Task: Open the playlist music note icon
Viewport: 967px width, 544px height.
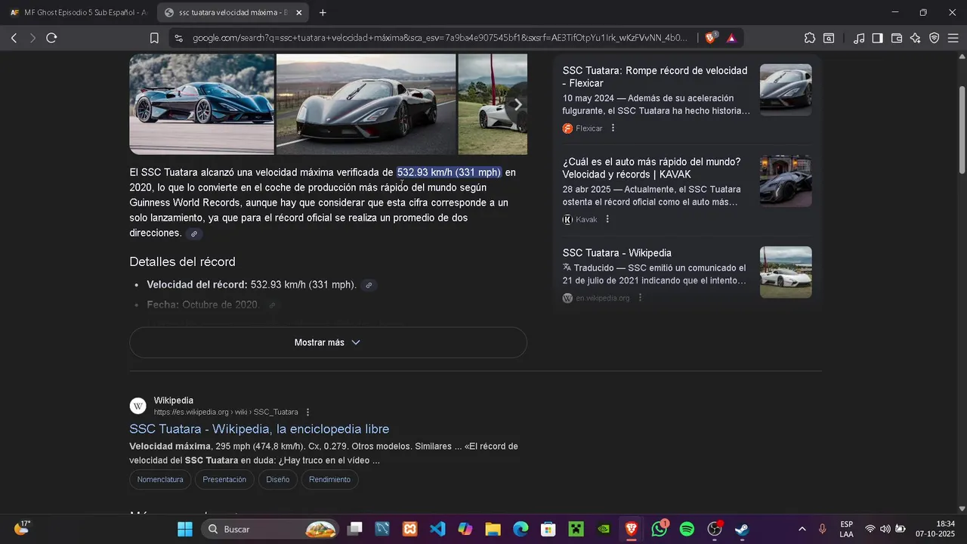Action: coord(859,38)
